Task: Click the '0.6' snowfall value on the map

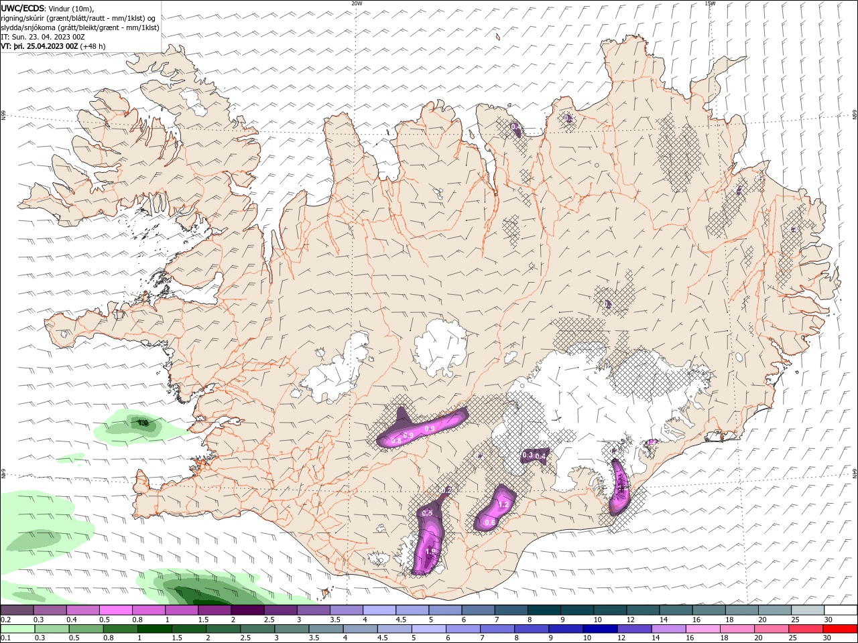Action: pos(489,522)
